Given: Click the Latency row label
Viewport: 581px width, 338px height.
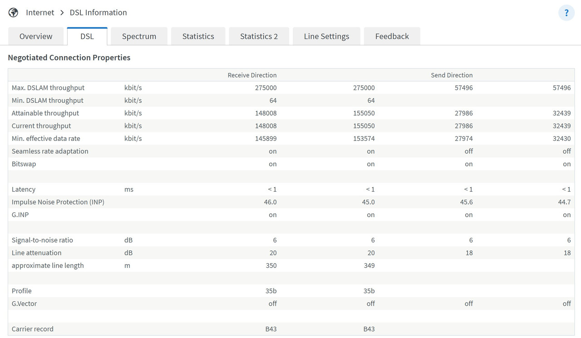Looking at the screenshot, I should tap(24, 189).
